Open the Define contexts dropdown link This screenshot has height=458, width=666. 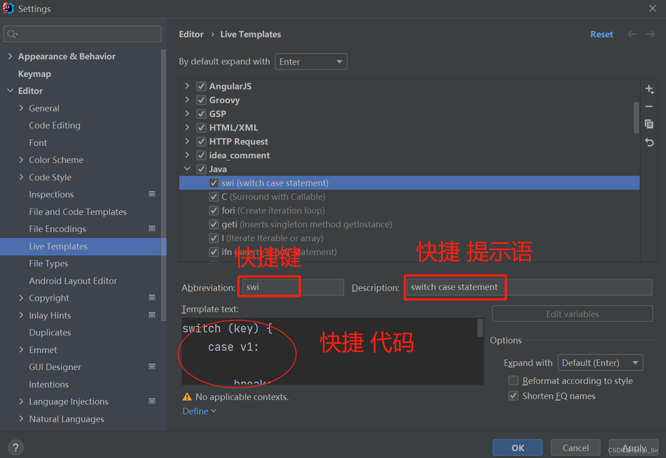tap(199, 411)
